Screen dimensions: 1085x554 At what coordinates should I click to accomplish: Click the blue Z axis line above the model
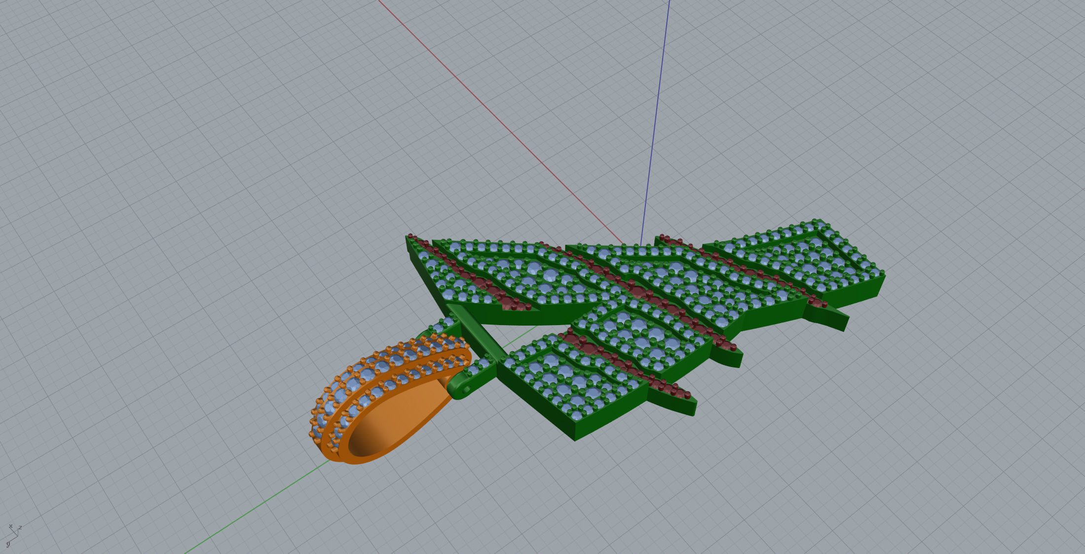pos(655,122)
